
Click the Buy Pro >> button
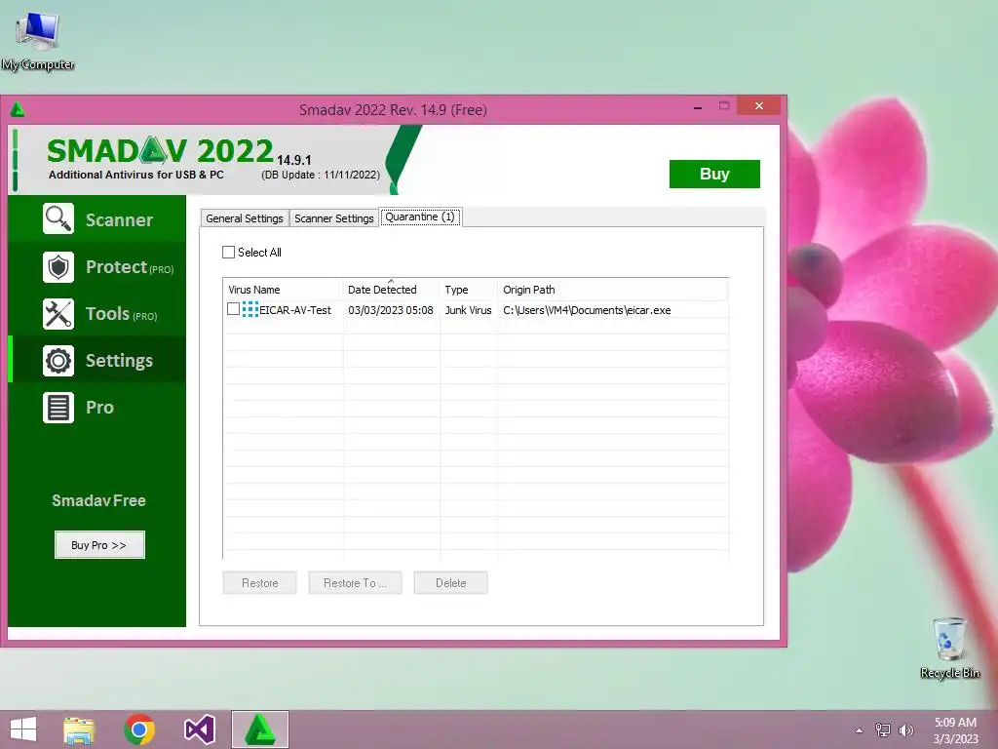(99, 545)
